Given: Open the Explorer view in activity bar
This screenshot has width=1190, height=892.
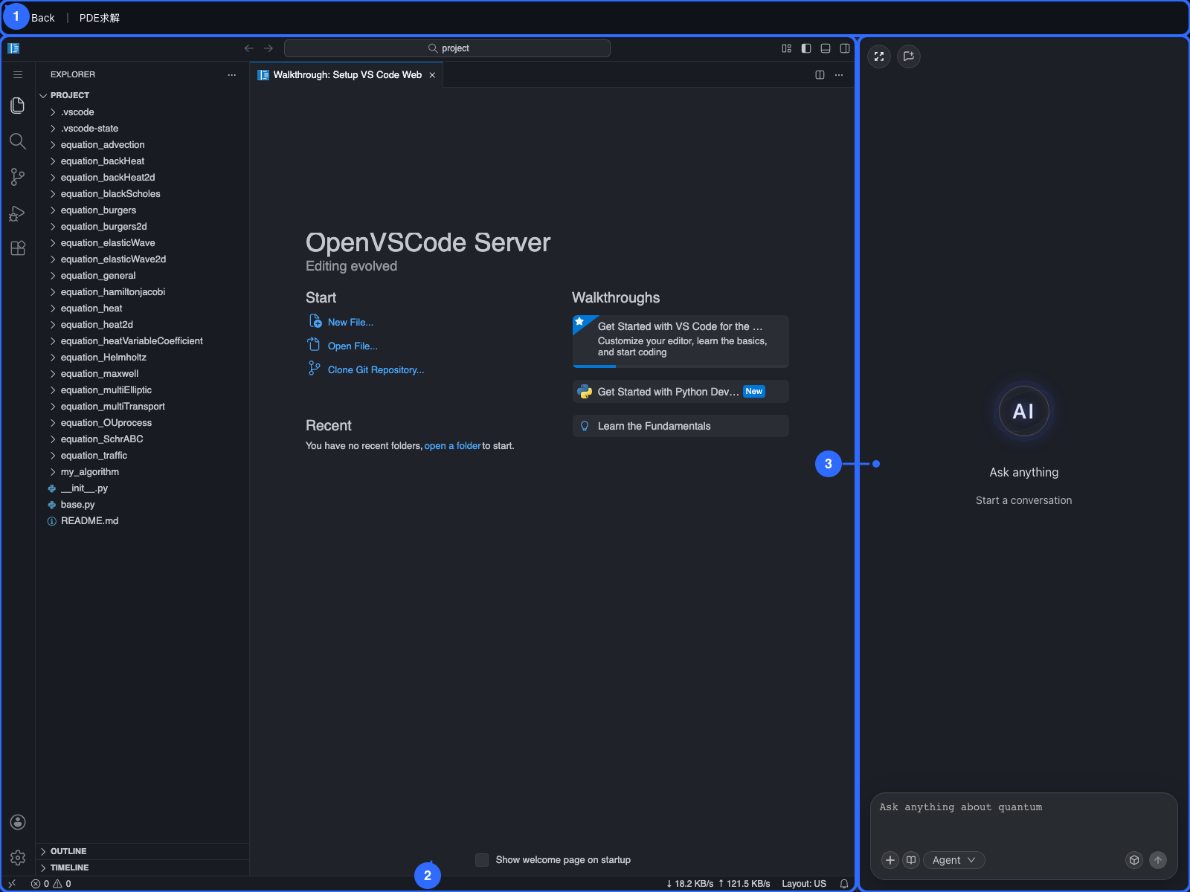Looking at the screenshot, I should 18,106.
